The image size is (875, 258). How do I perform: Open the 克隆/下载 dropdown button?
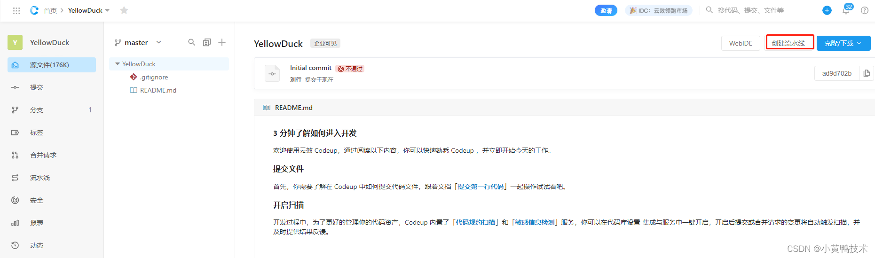coord(843,43)
